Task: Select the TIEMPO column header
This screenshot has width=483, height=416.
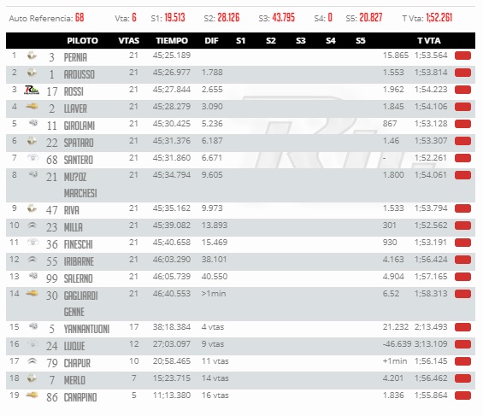Action: pos(172,41)
